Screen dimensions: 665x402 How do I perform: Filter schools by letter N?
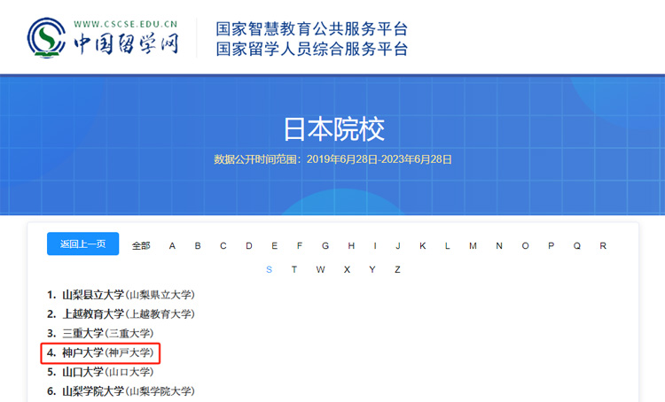tap(499, 245)
